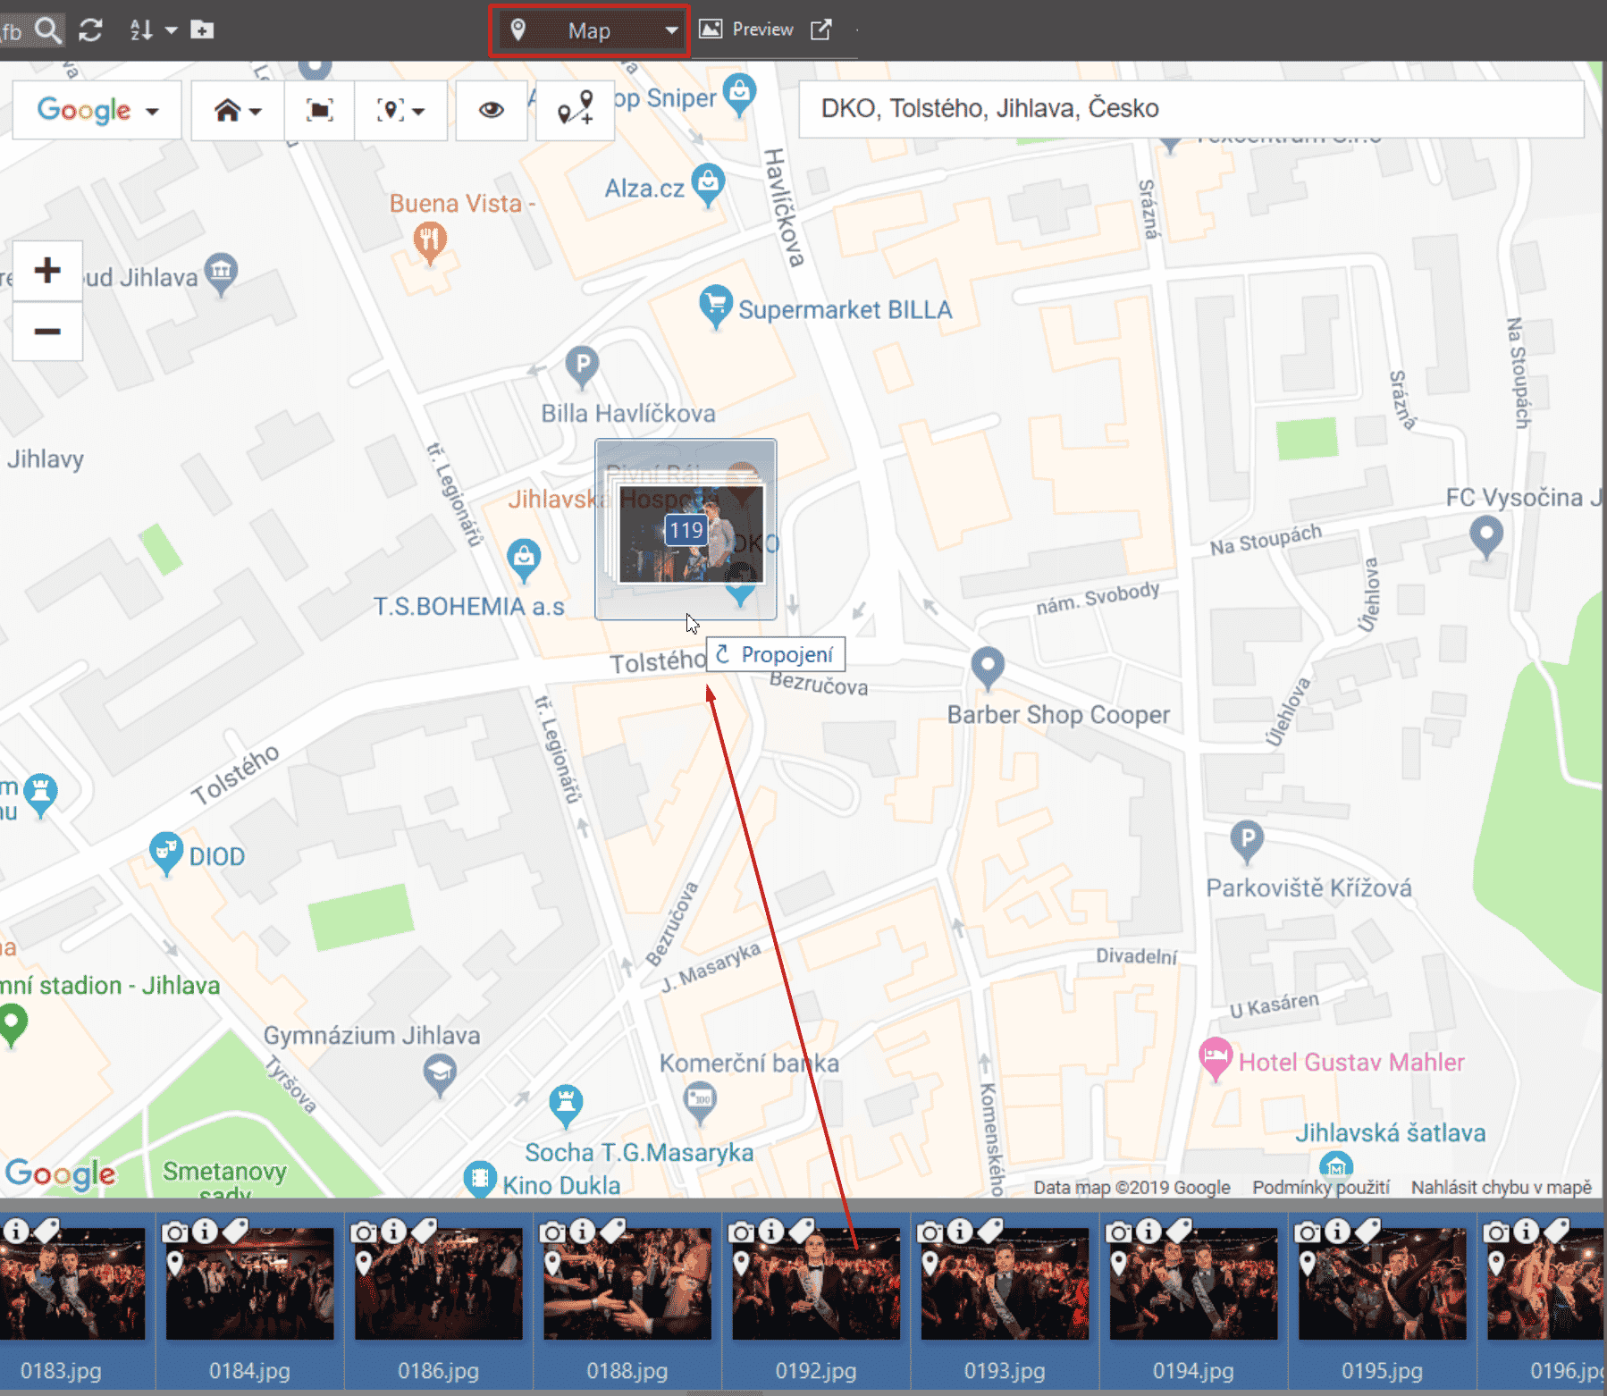
Task: Click the Socha T.G.Masaryka monument marker
Action: tap(566, 1106)
